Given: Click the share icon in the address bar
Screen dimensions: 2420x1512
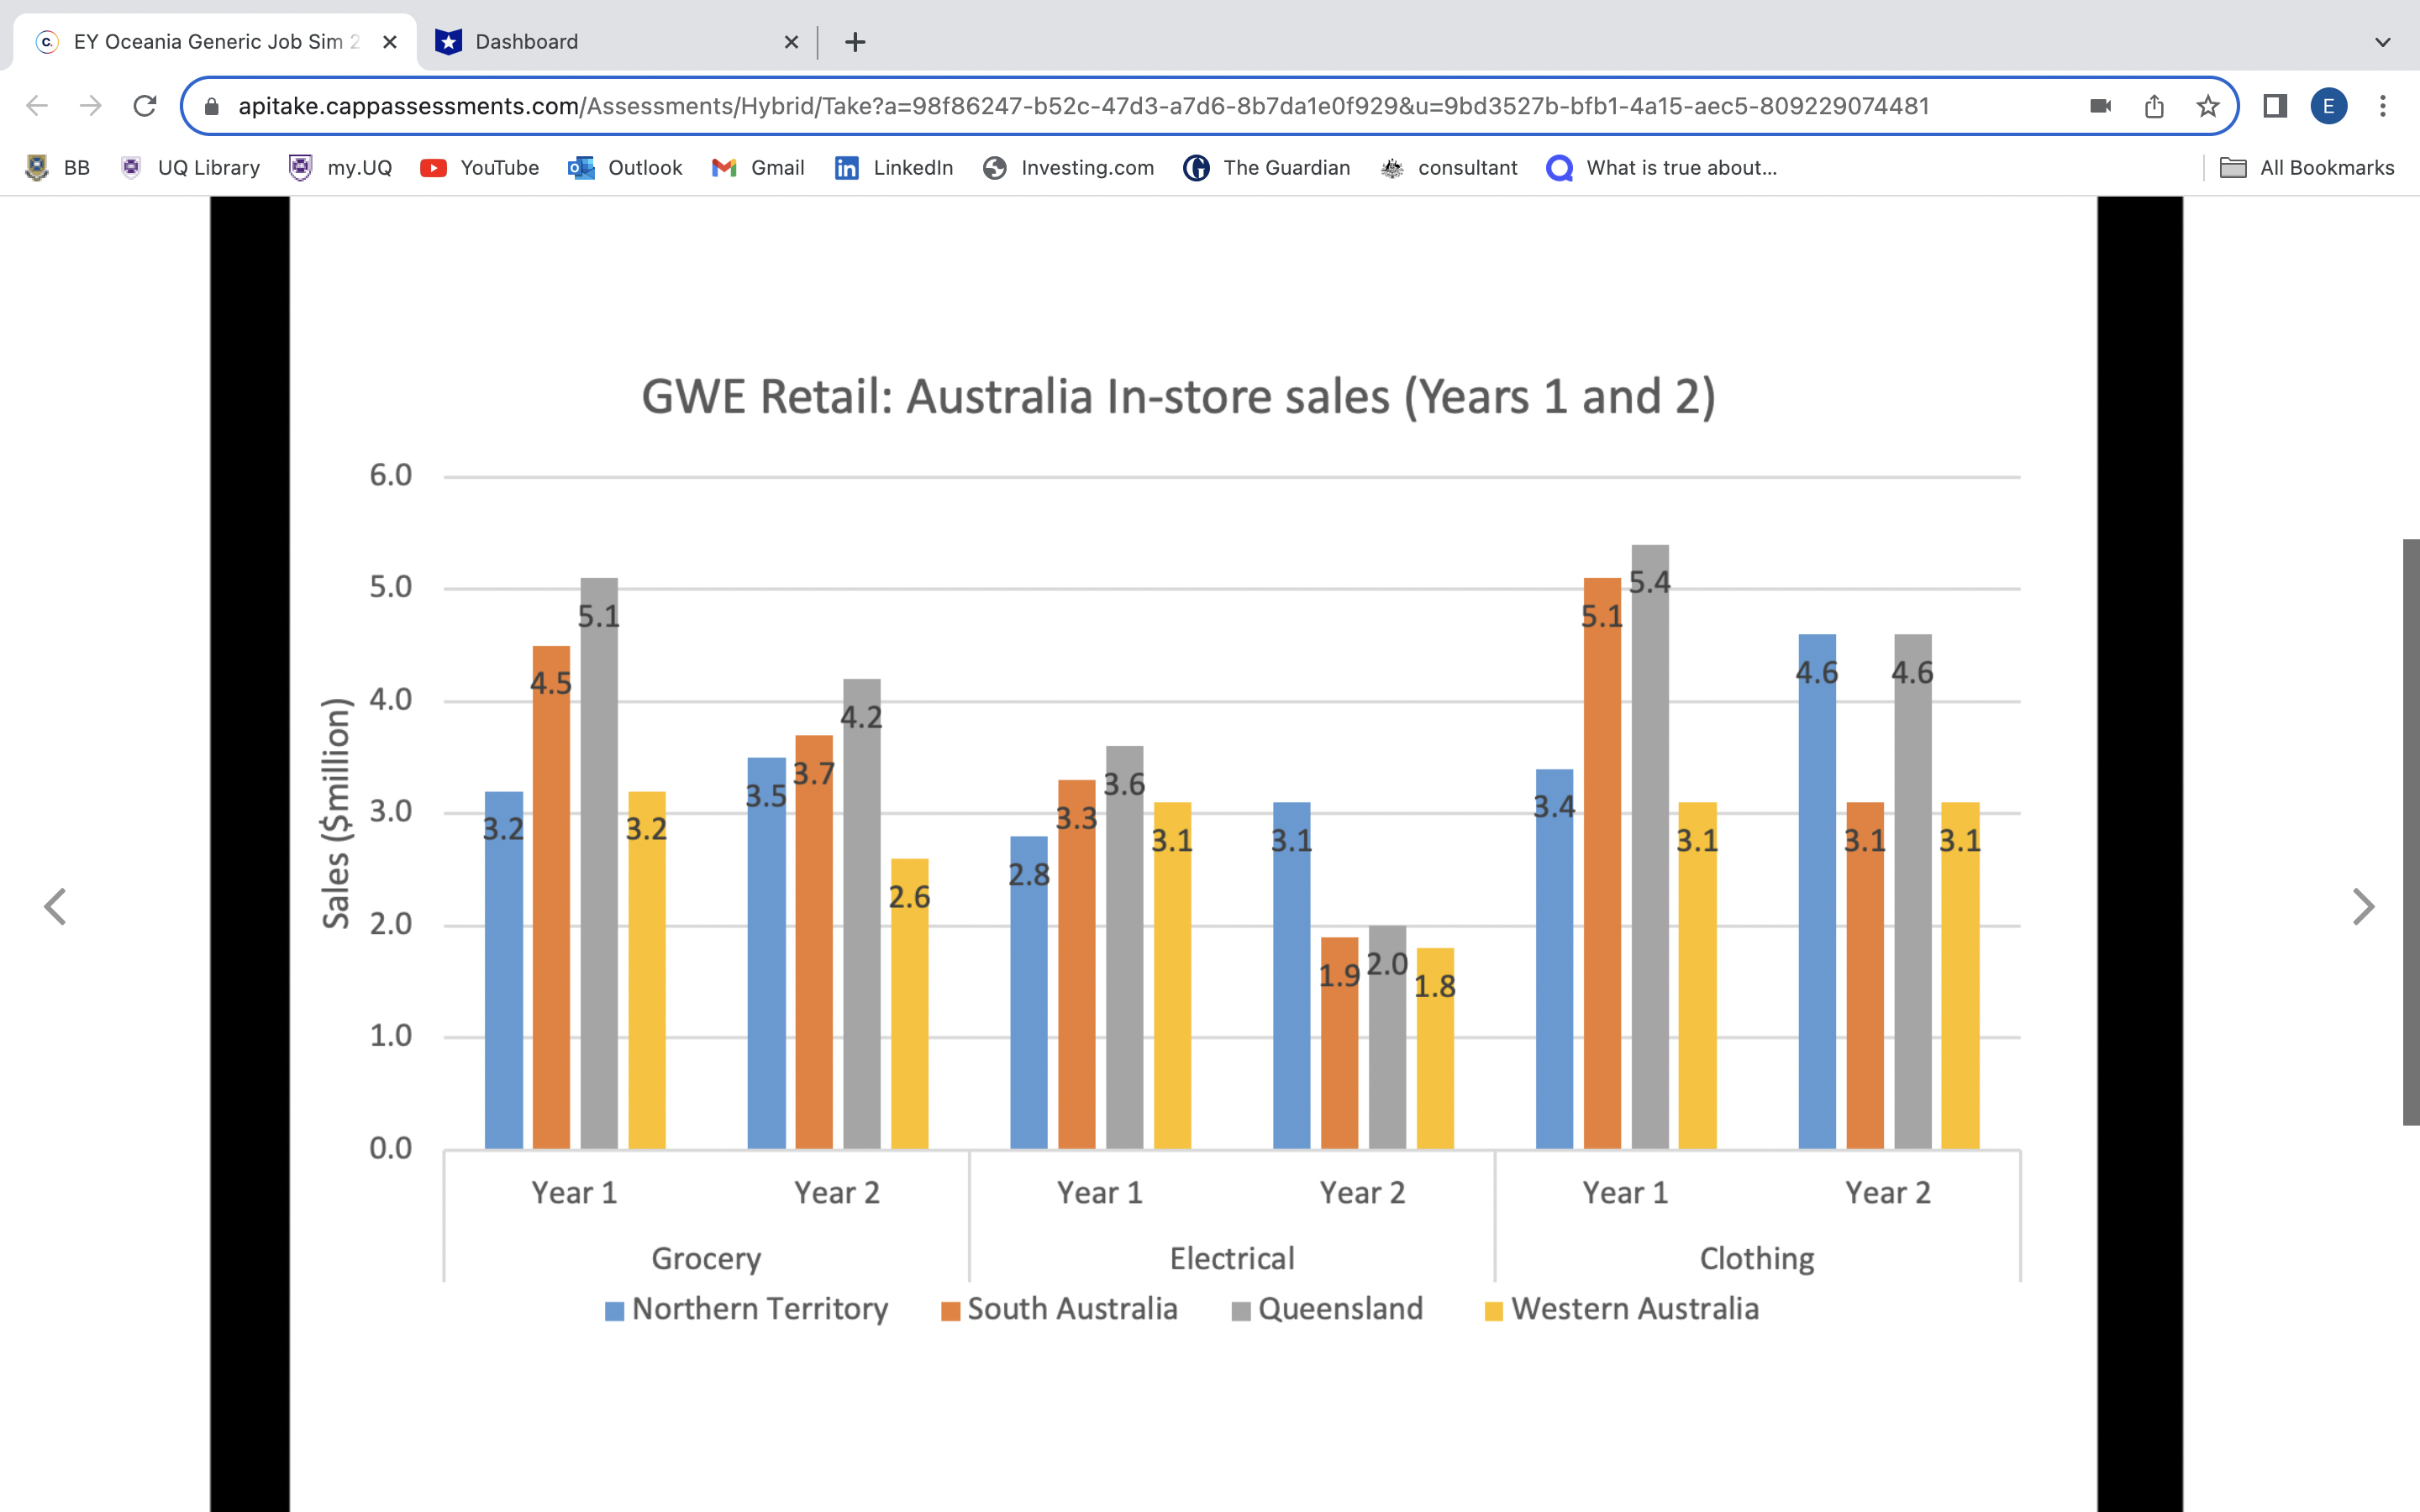Looking at the screenshot, I should tap(2154, 106).
